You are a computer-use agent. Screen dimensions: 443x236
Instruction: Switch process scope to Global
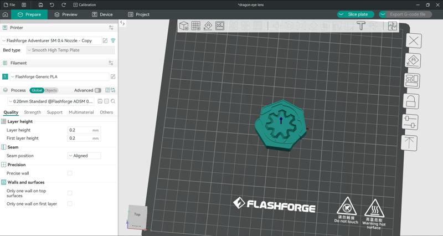coord(37,90)
